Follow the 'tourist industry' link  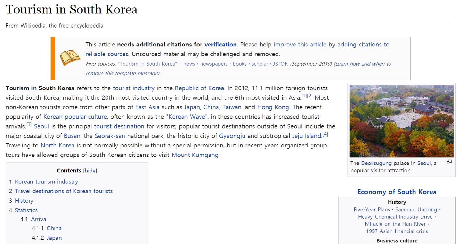[134, 88]
